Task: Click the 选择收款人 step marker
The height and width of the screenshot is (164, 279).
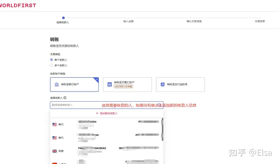Action: click(63, 18)
